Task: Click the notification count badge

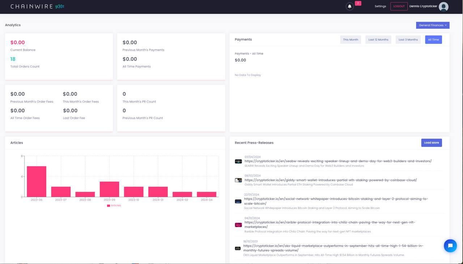Action: point(358,3)
